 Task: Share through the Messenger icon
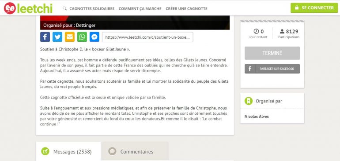click(x=94, y=37)
